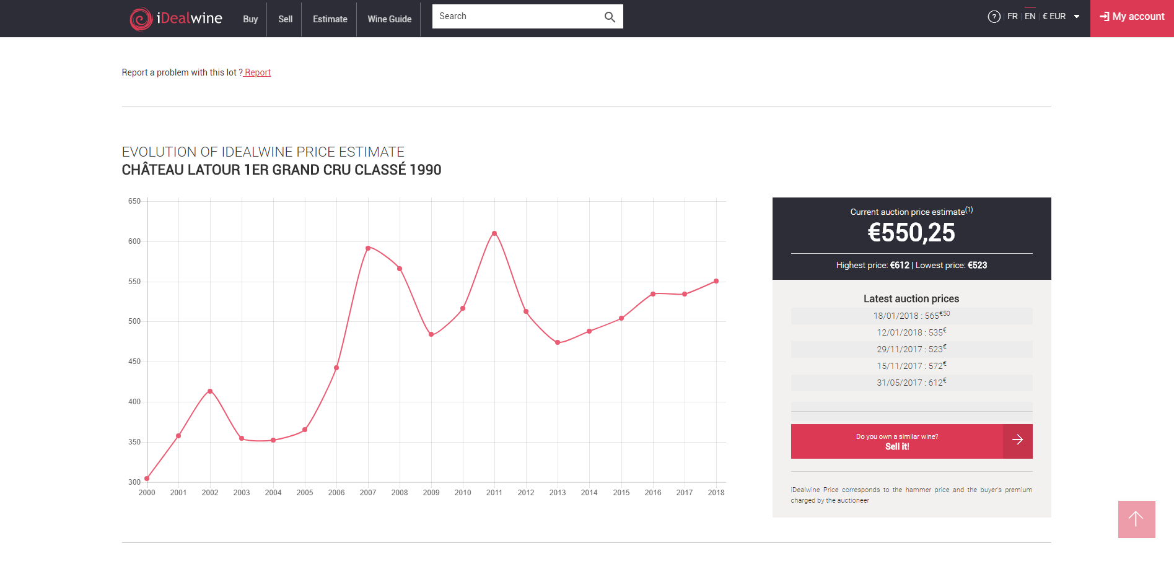1174x572 pixels.
Task: Click the 2011 peak data point
Action: point(494,233)
